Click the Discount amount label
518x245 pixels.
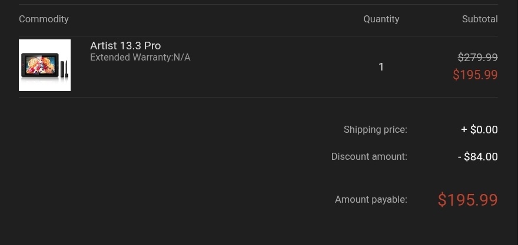(x=369, y=156)
